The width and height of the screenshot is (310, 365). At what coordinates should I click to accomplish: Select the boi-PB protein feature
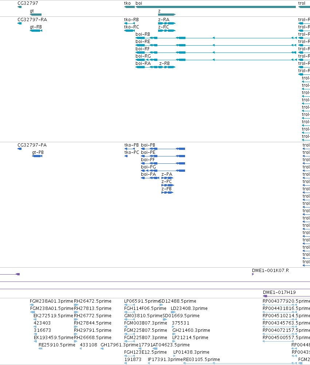(x=163, y=149)
